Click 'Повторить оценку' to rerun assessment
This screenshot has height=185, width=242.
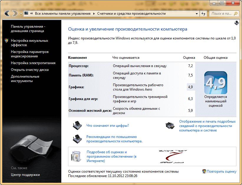[221, 171]
